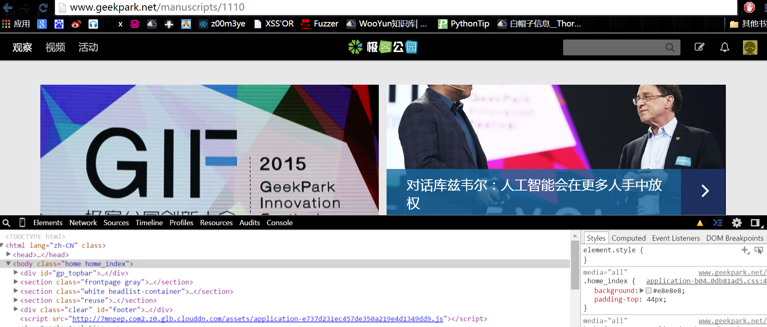Click the DevTools dock-side icon
The image size is (767, 327).
pos(756,223)
